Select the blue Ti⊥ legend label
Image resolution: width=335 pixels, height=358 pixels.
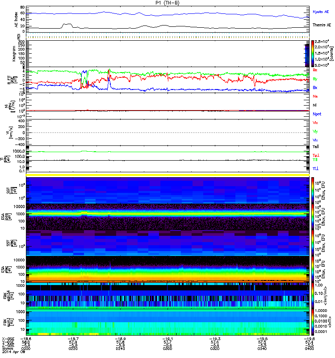point(315,169)
